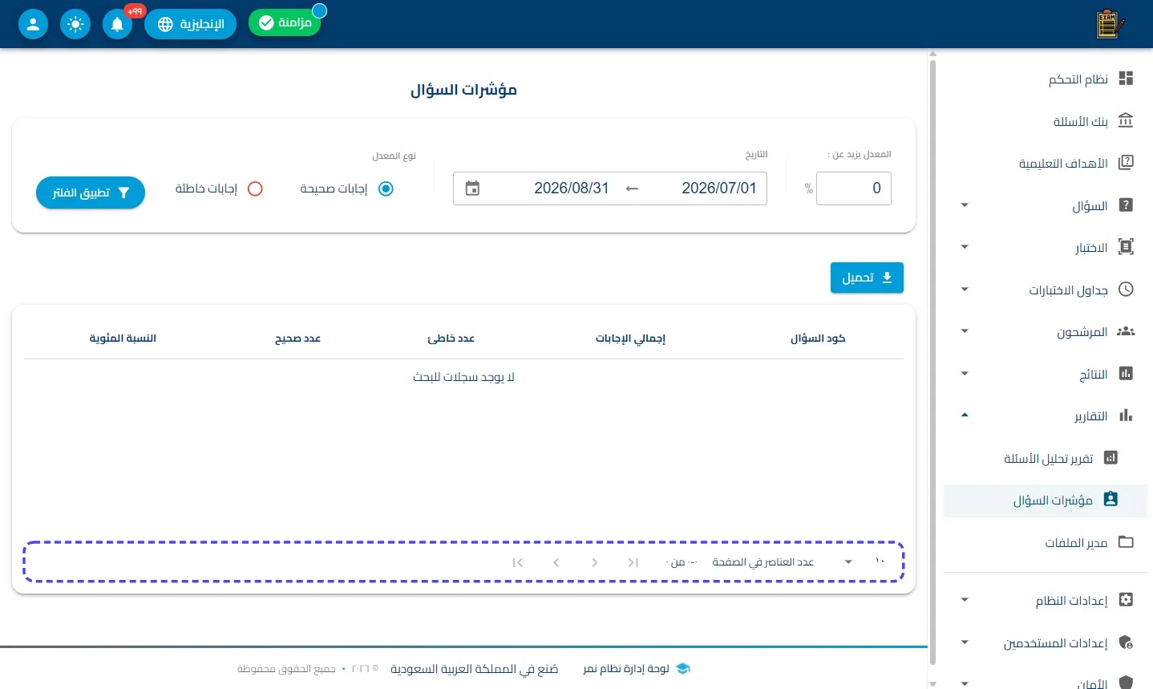The width and height of the screenshot is (1153, 689).
Task: Click the system settings icon (إعدادات النظام)
Action: coord(1126,600)
